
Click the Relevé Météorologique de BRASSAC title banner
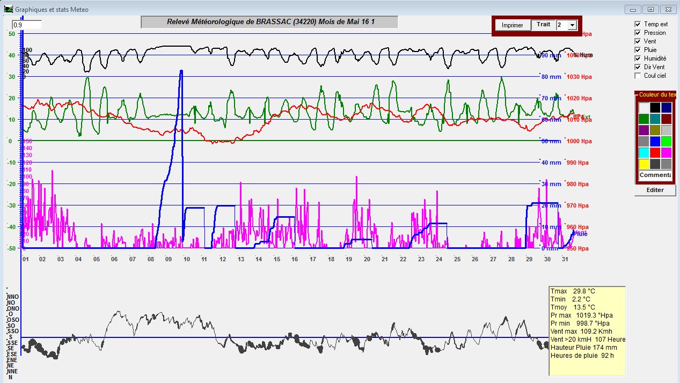[x=269, y=22]
